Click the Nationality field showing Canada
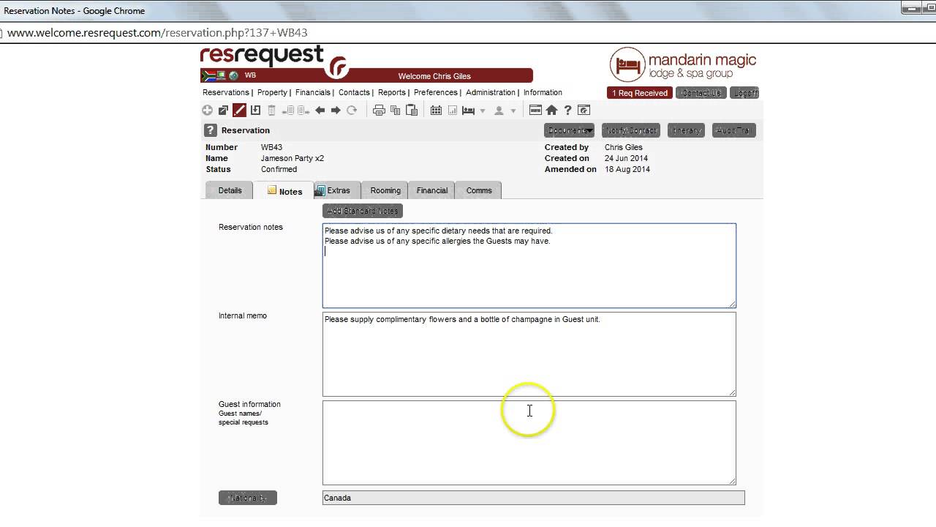The height and width of the screenshot is (527, 936). click(x=534, y=498)
